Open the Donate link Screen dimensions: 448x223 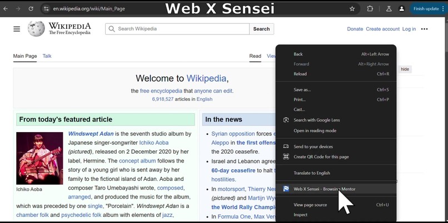(x=355, y=29)
